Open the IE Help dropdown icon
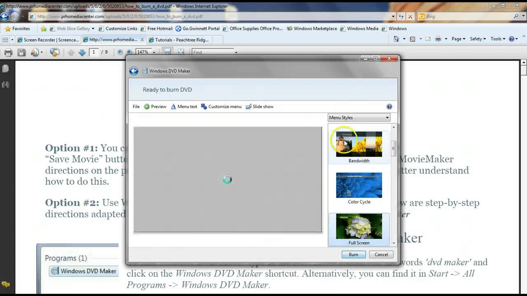Viewport: 527px width, 296px height. tap(513, 39)
